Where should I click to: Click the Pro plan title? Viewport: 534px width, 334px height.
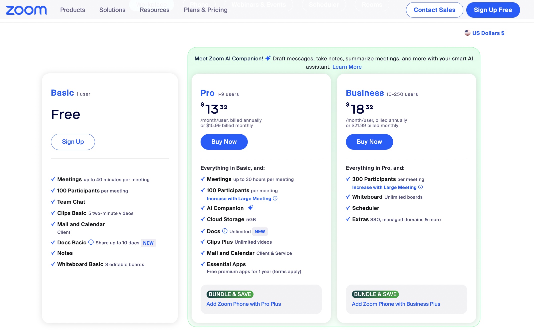208,93
